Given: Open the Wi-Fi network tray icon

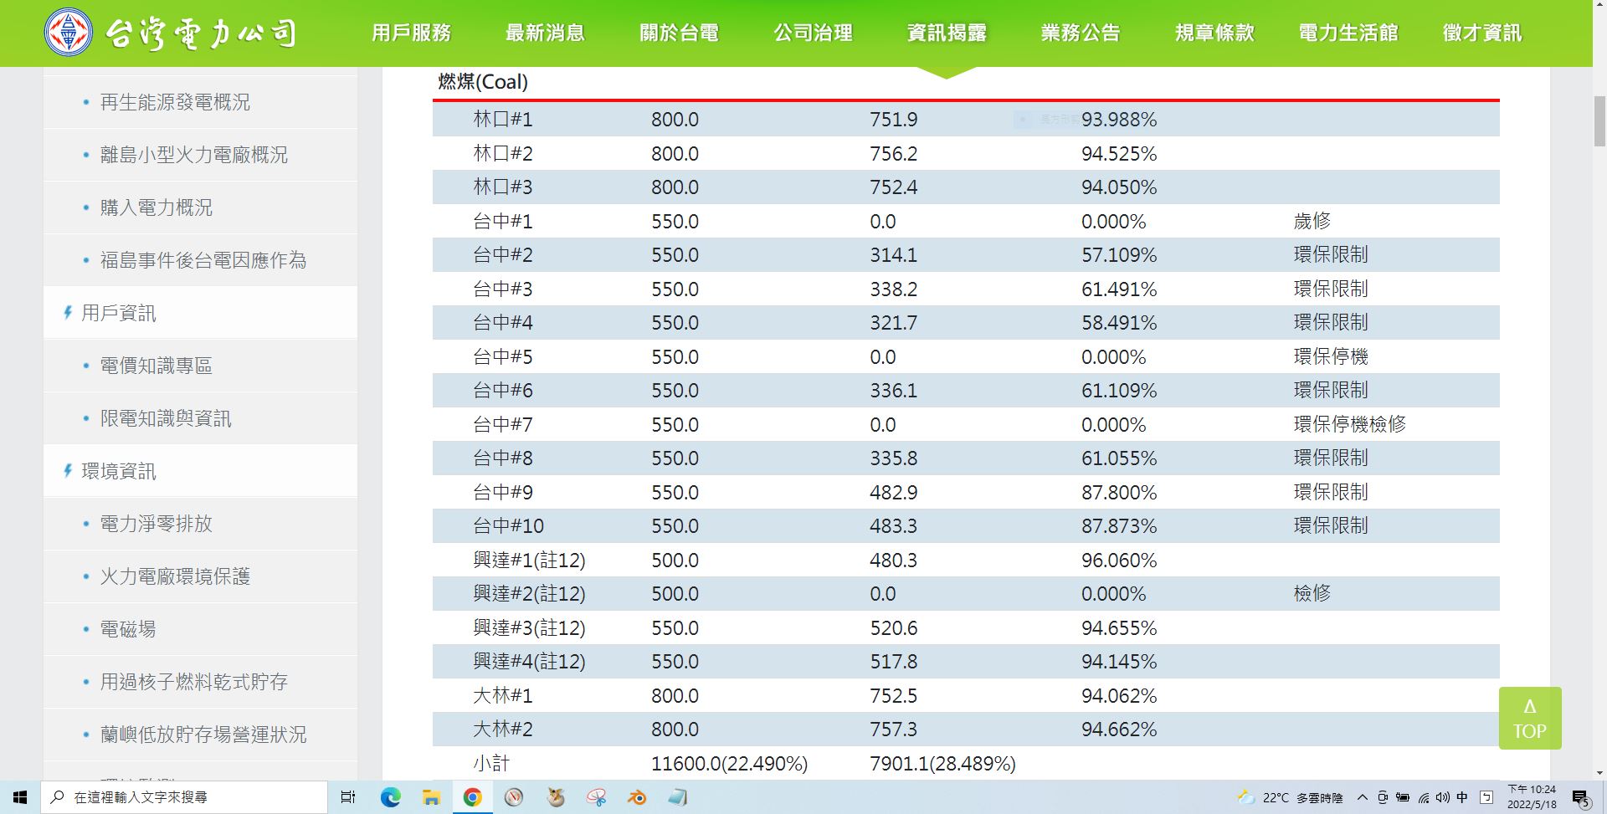Looking at the screenshot, I should point(1423,797).
